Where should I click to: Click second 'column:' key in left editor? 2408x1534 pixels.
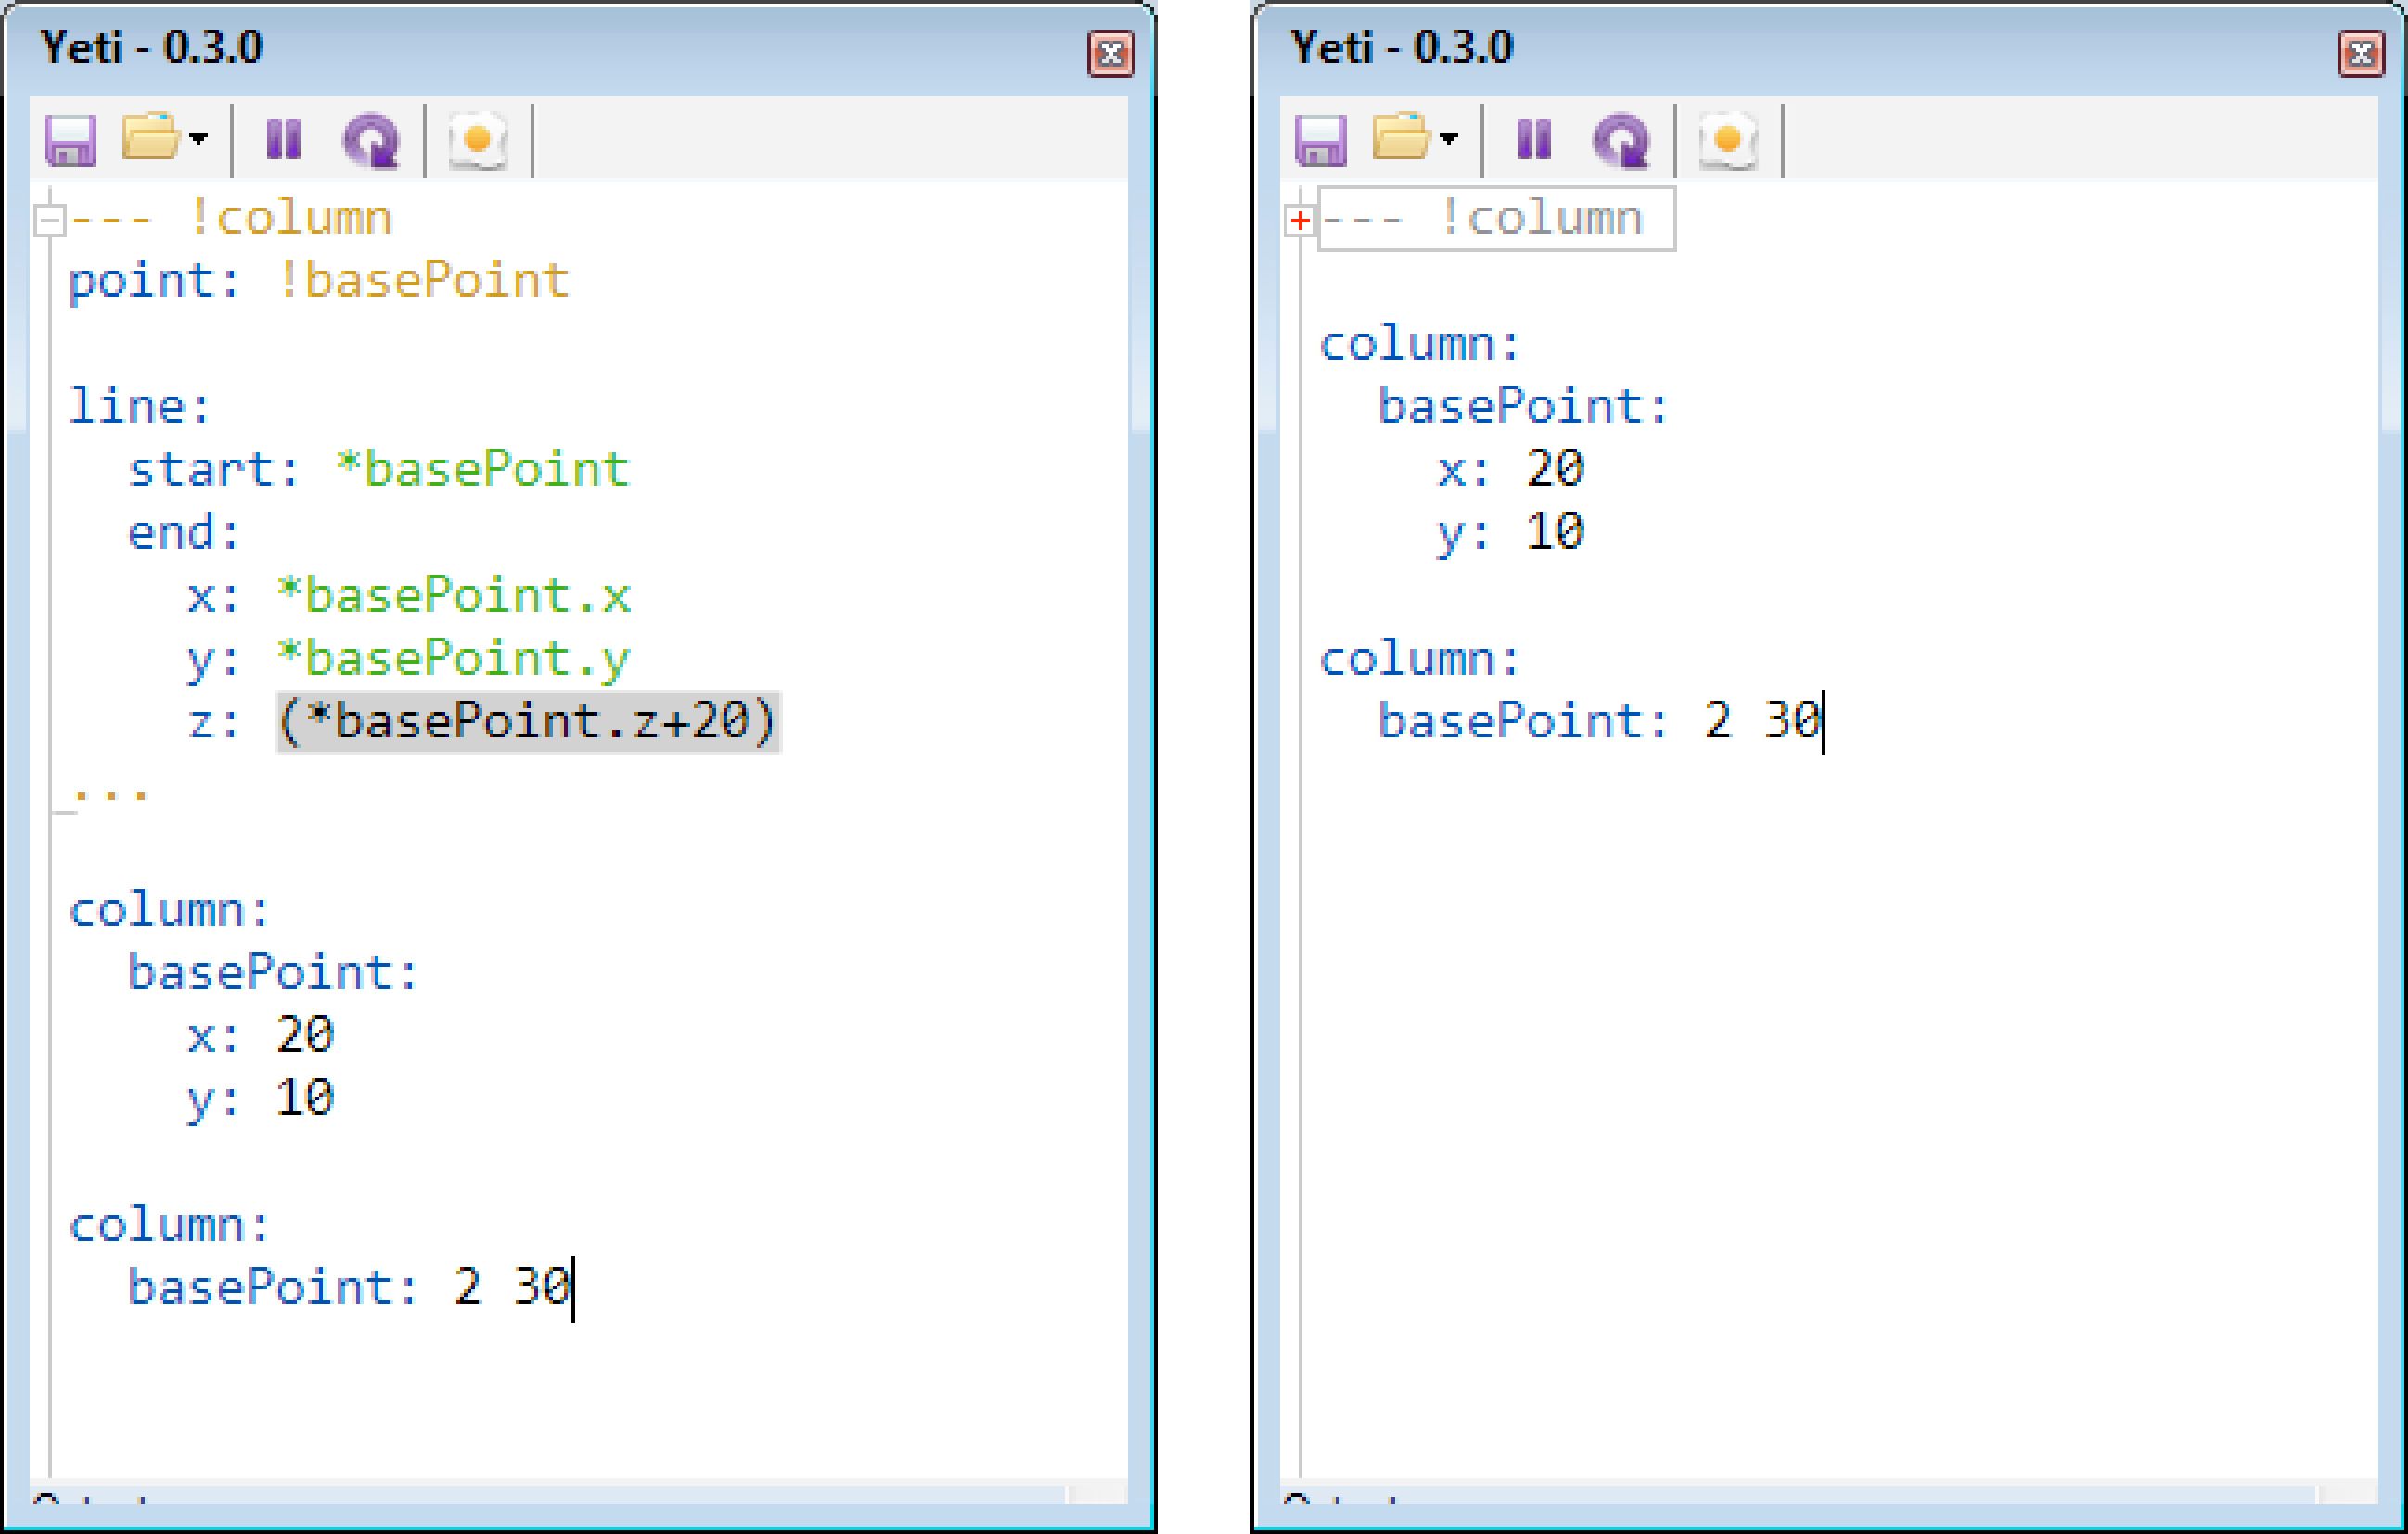tap(170, 1225)
